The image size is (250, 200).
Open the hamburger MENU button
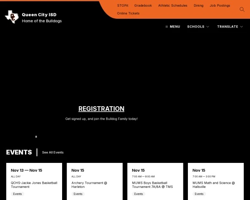[x=173, y=27]
